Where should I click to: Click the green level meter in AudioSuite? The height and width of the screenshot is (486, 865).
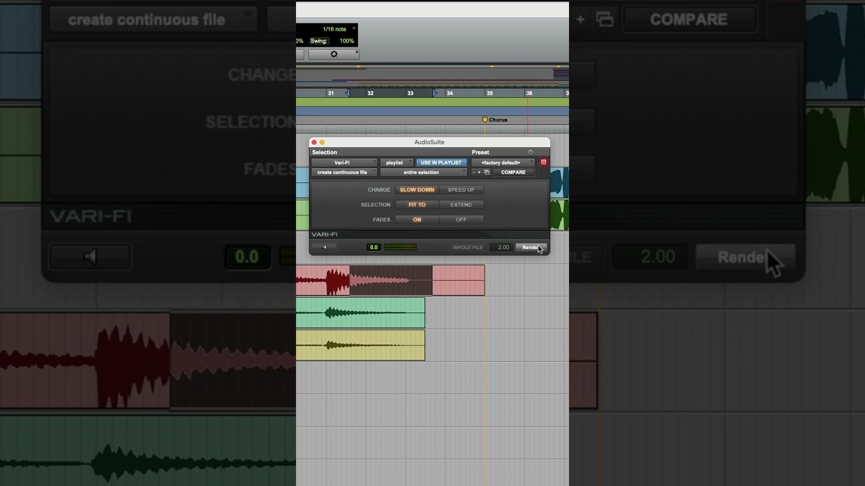point(400,247)
